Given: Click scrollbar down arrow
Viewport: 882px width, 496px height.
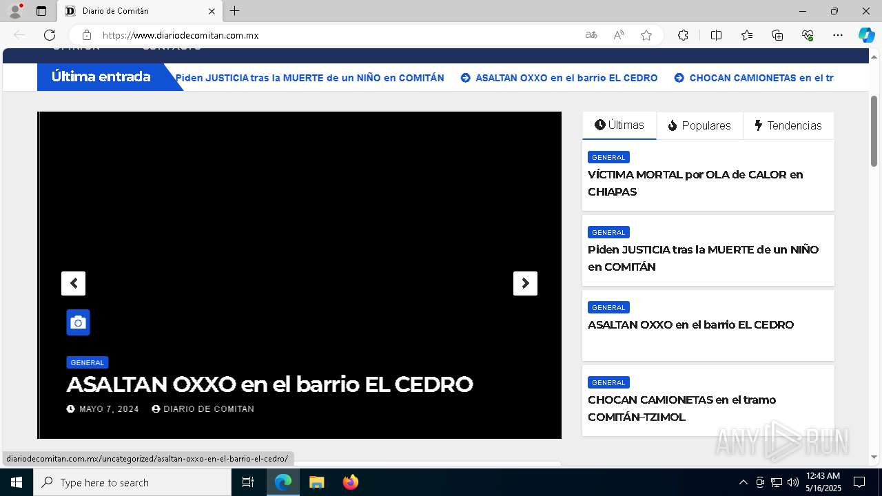Looking at the screenshot, I should click(x=874, y=457).
